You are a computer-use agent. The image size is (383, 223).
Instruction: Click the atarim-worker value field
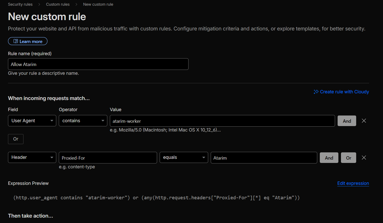(x=222, y=121)
